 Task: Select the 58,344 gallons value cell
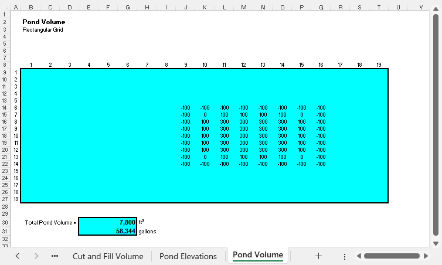pyautogui.click(x=107, y=231)
